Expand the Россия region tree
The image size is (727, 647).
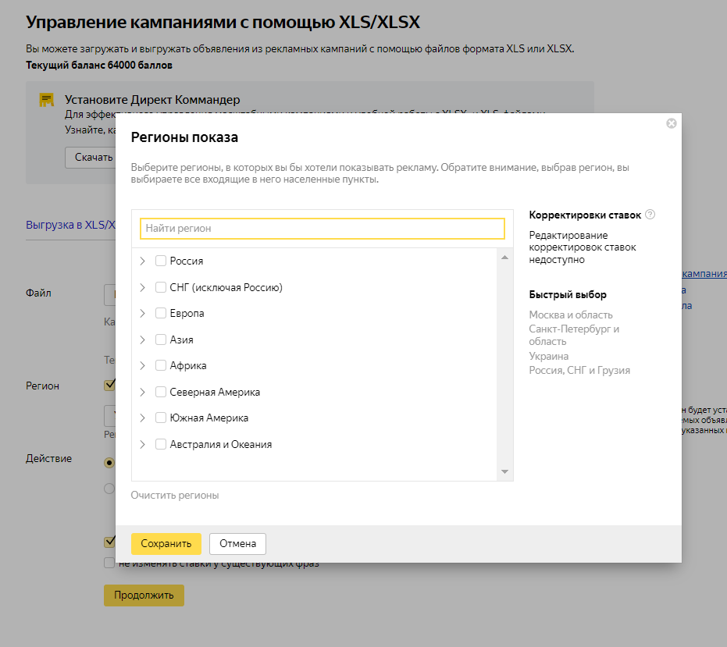(142, 261)
